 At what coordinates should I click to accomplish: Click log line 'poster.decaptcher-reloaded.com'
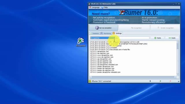pyautogui.click(x=105, y=72)
